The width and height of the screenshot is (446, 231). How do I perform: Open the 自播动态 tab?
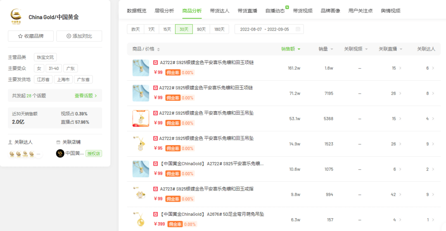275,11
